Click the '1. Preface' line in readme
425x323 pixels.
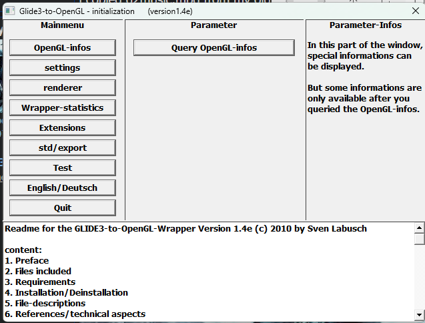point(27,261)
